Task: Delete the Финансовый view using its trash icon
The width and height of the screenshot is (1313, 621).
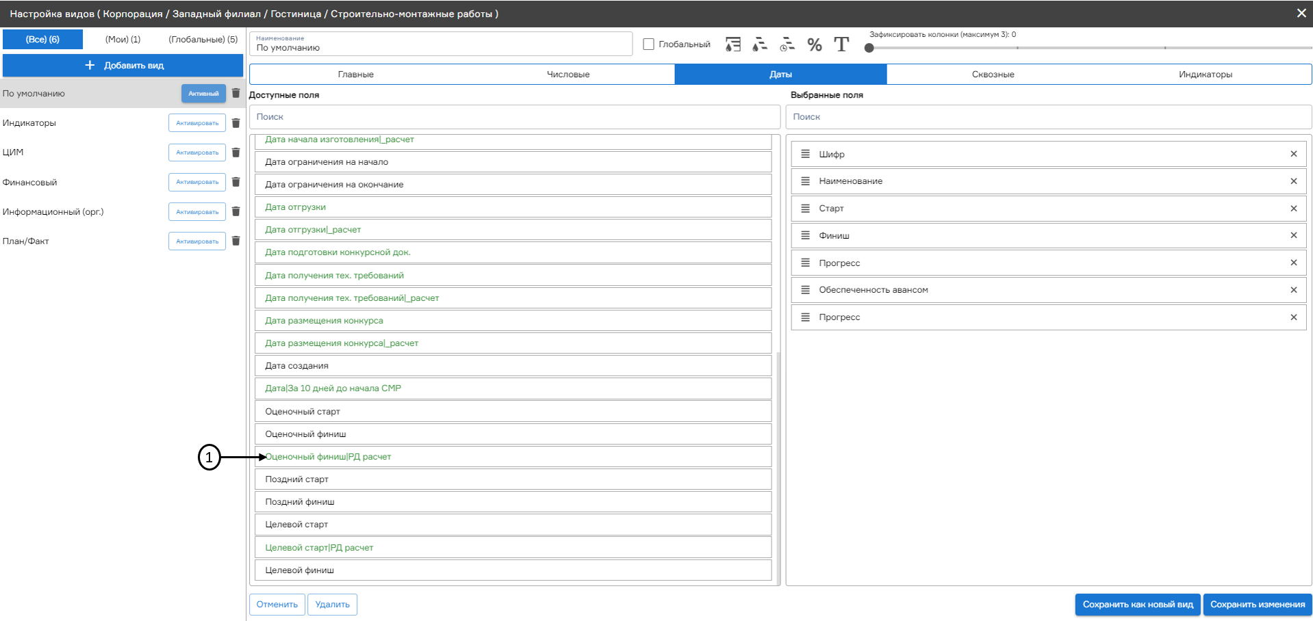Action: [235, 182]
